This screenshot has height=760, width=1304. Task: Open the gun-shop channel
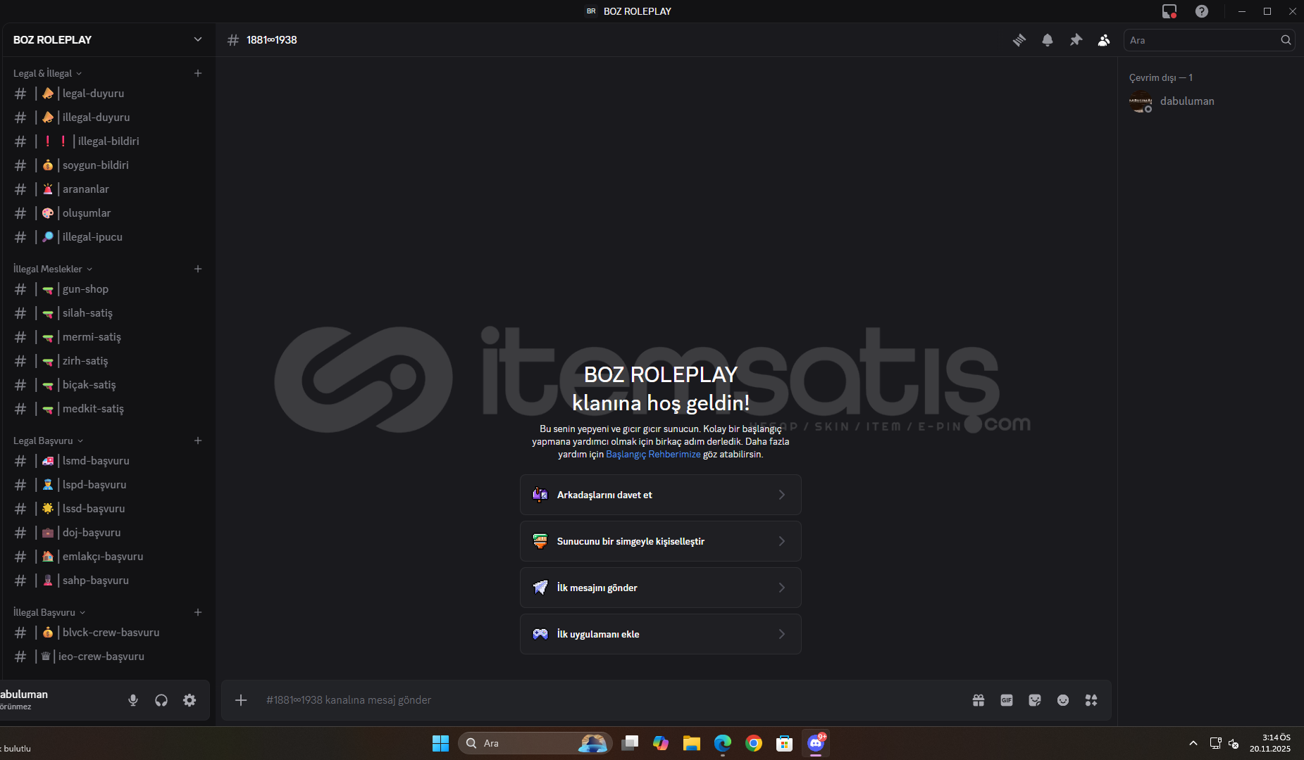tap(108, 289)
